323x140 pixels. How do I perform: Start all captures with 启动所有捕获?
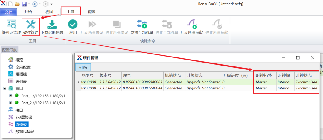tap(192, 27)
